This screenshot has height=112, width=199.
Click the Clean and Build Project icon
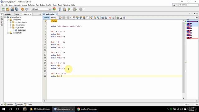click(64, 9)
